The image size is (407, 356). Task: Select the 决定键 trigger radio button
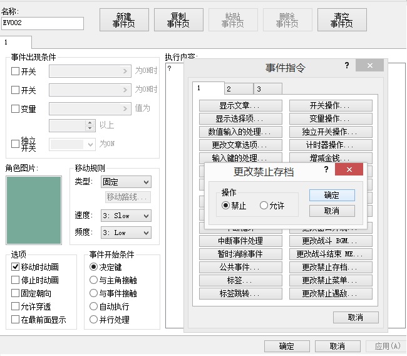(93, 266)
